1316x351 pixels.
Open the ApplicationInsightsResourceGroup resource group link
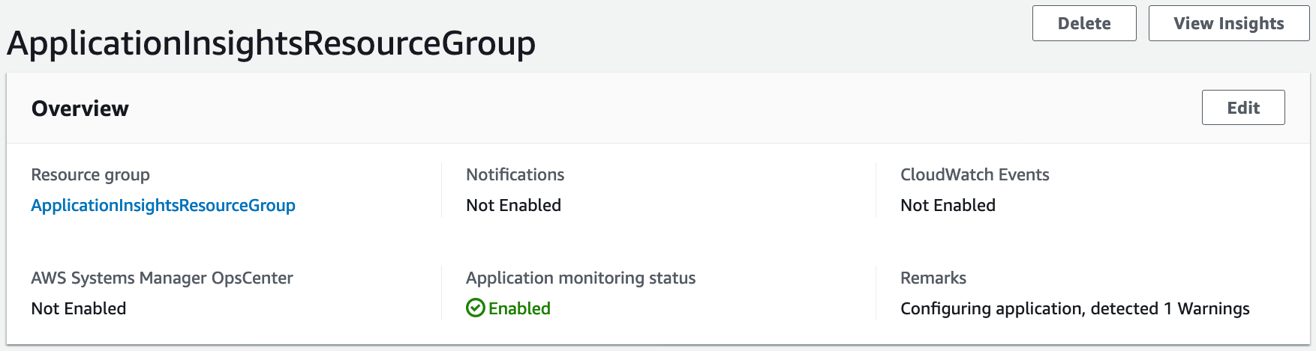163,205
